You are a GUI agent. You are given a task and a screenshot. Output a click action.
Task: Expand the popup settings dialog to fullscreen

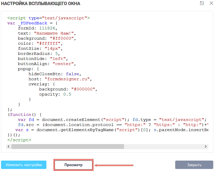[202, 3]
